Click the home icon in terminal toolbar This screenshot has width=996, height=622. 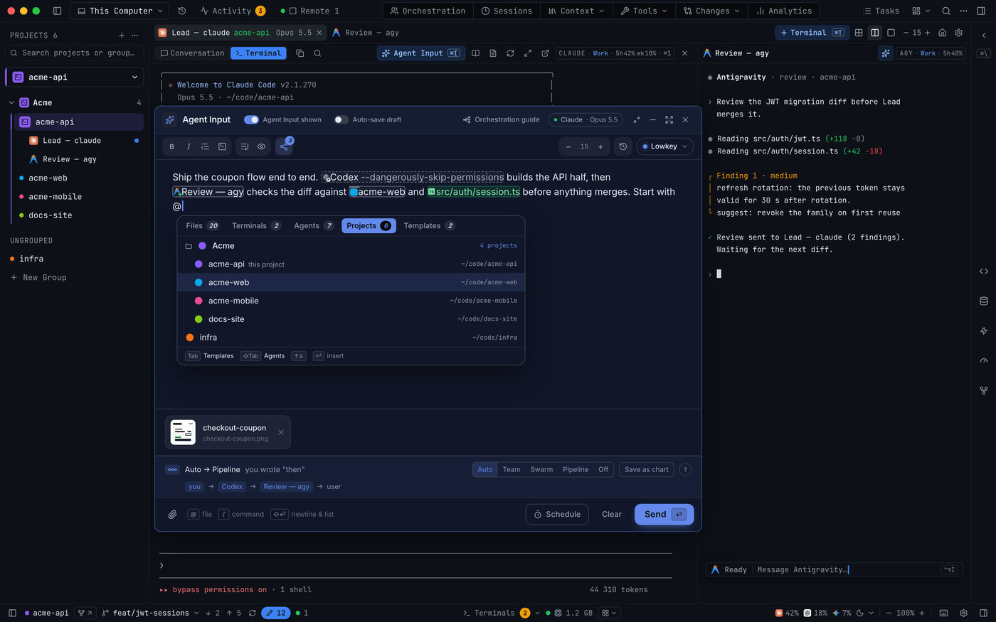tap(942, 33)
